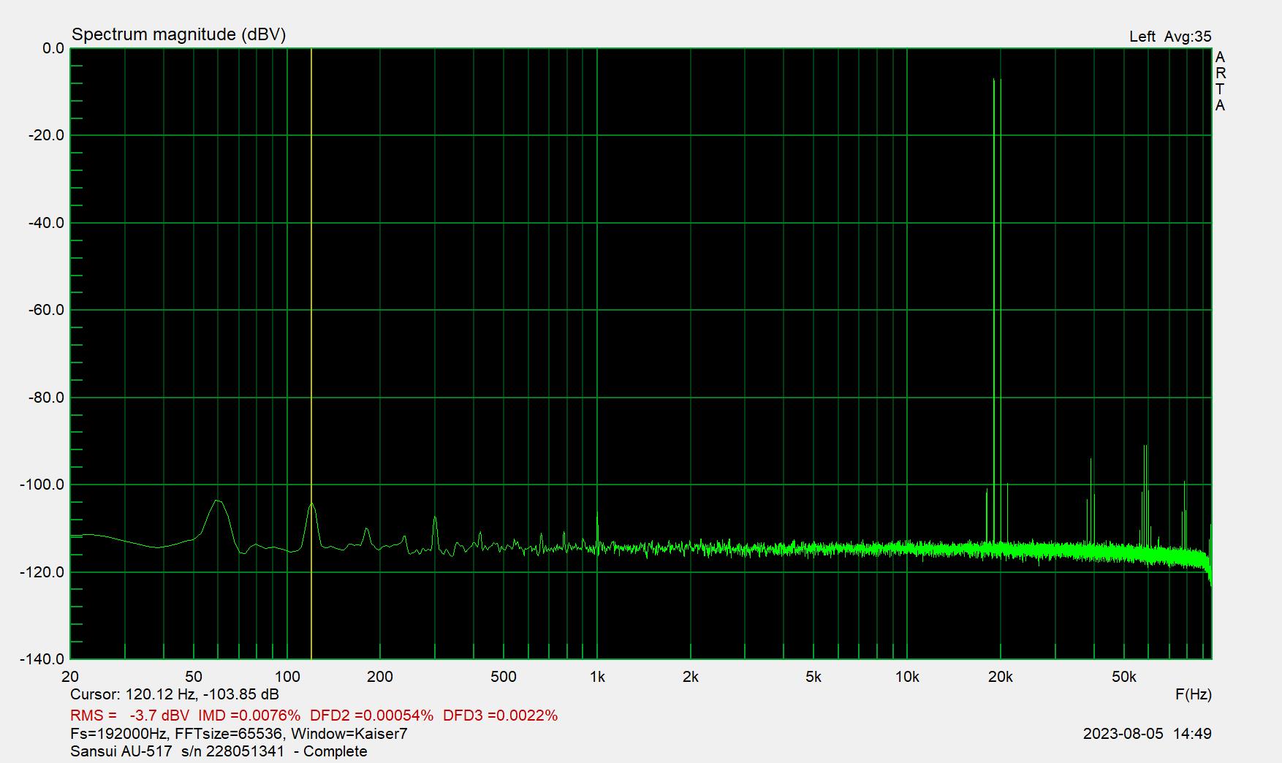Viewport: 1282px width, 763px height.
Task: Click the '-20.0' Y-axis label
Action: click(48, 135)
